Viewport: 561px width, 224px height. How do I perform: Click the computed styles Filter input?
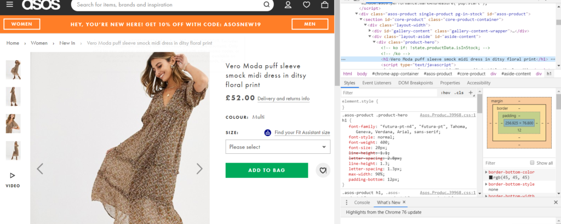coord(506,163)
